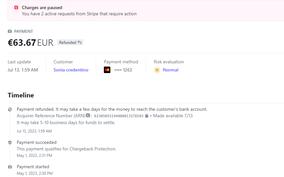This screenshot has width=284, height=177.
Task: Click the Mastercard logo icon
Action: tap(107, 70)
